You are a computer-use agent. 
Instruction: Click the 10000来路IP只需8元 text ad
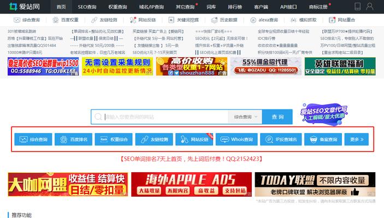25,52
